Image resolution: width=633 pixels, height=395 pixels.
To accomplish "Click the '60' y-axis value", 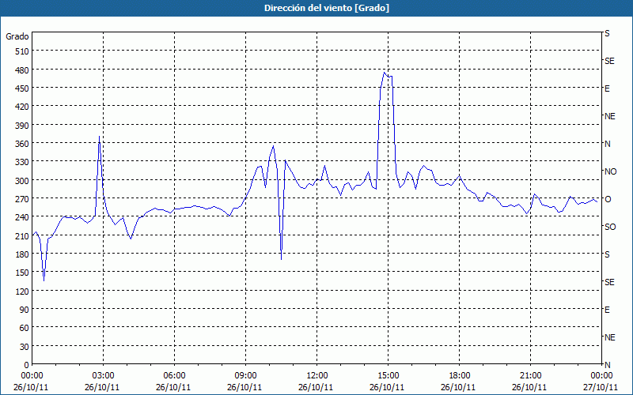I will coord(25,328).
